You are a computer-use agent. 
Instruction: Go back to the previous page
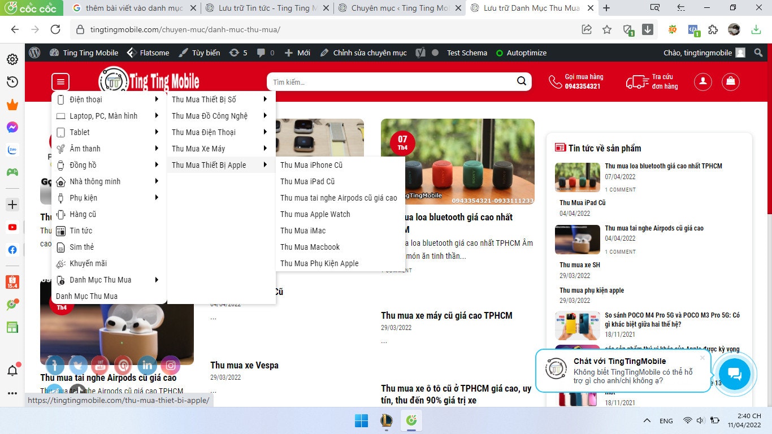[x=15, y=29]
